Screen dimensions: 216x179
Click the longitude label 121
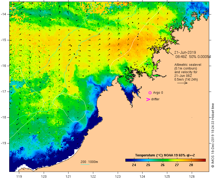[x=68, y=176]
